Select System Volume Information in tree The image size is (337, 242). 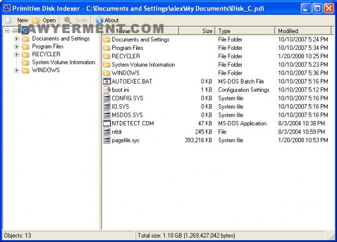click(x=64, y=62)
